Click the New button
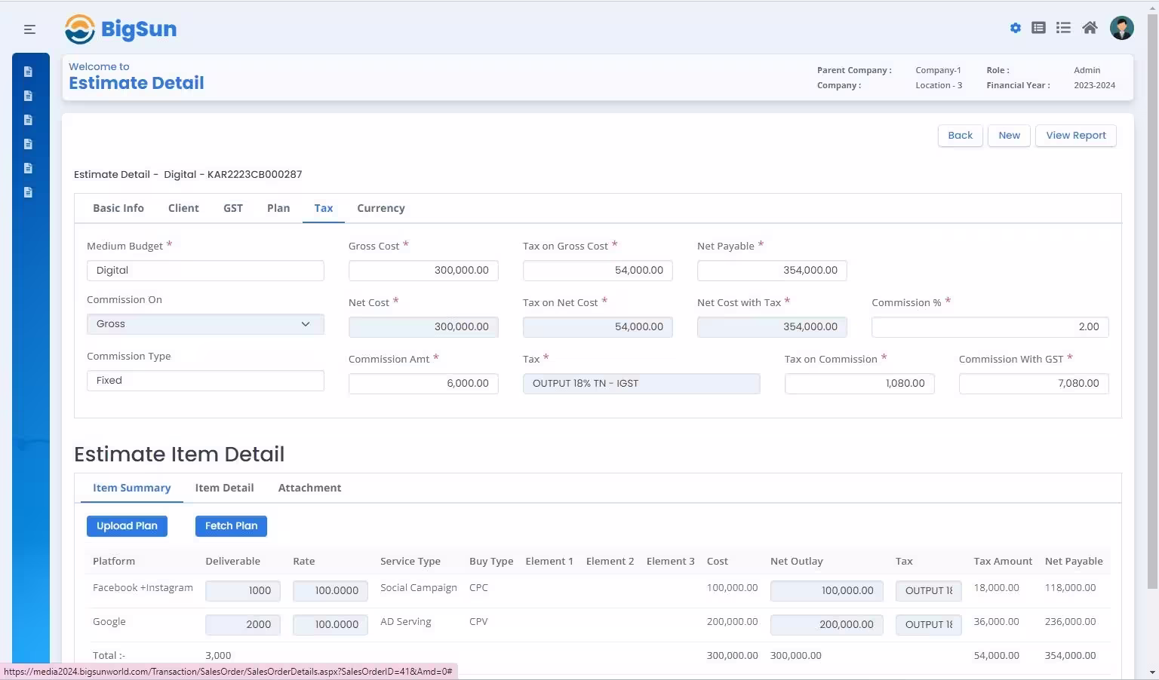The height and width of the screenshot is (680, 1159). pyautogui.click(x=1010, y=136)
